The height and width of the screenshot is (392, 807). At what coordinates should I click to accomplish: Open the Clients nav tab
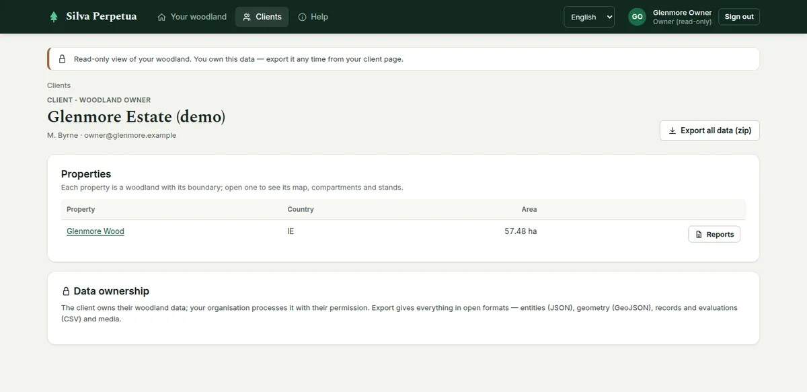pyautogui.click(x=262, y=17)
